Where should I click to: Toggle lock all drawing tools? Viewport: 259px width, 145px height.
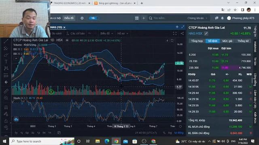click(6, 121)
